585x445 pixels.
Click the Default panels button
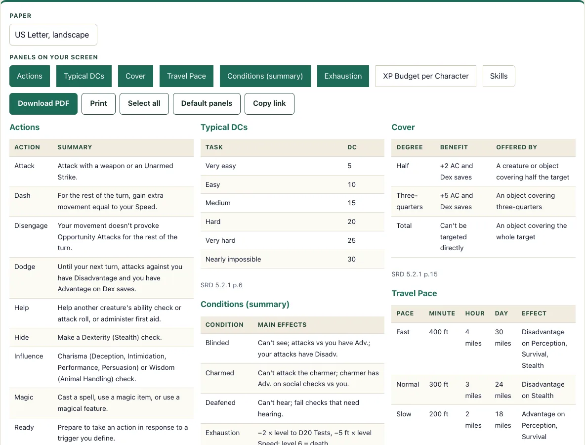pyautogui.click(x=207, y=103)
